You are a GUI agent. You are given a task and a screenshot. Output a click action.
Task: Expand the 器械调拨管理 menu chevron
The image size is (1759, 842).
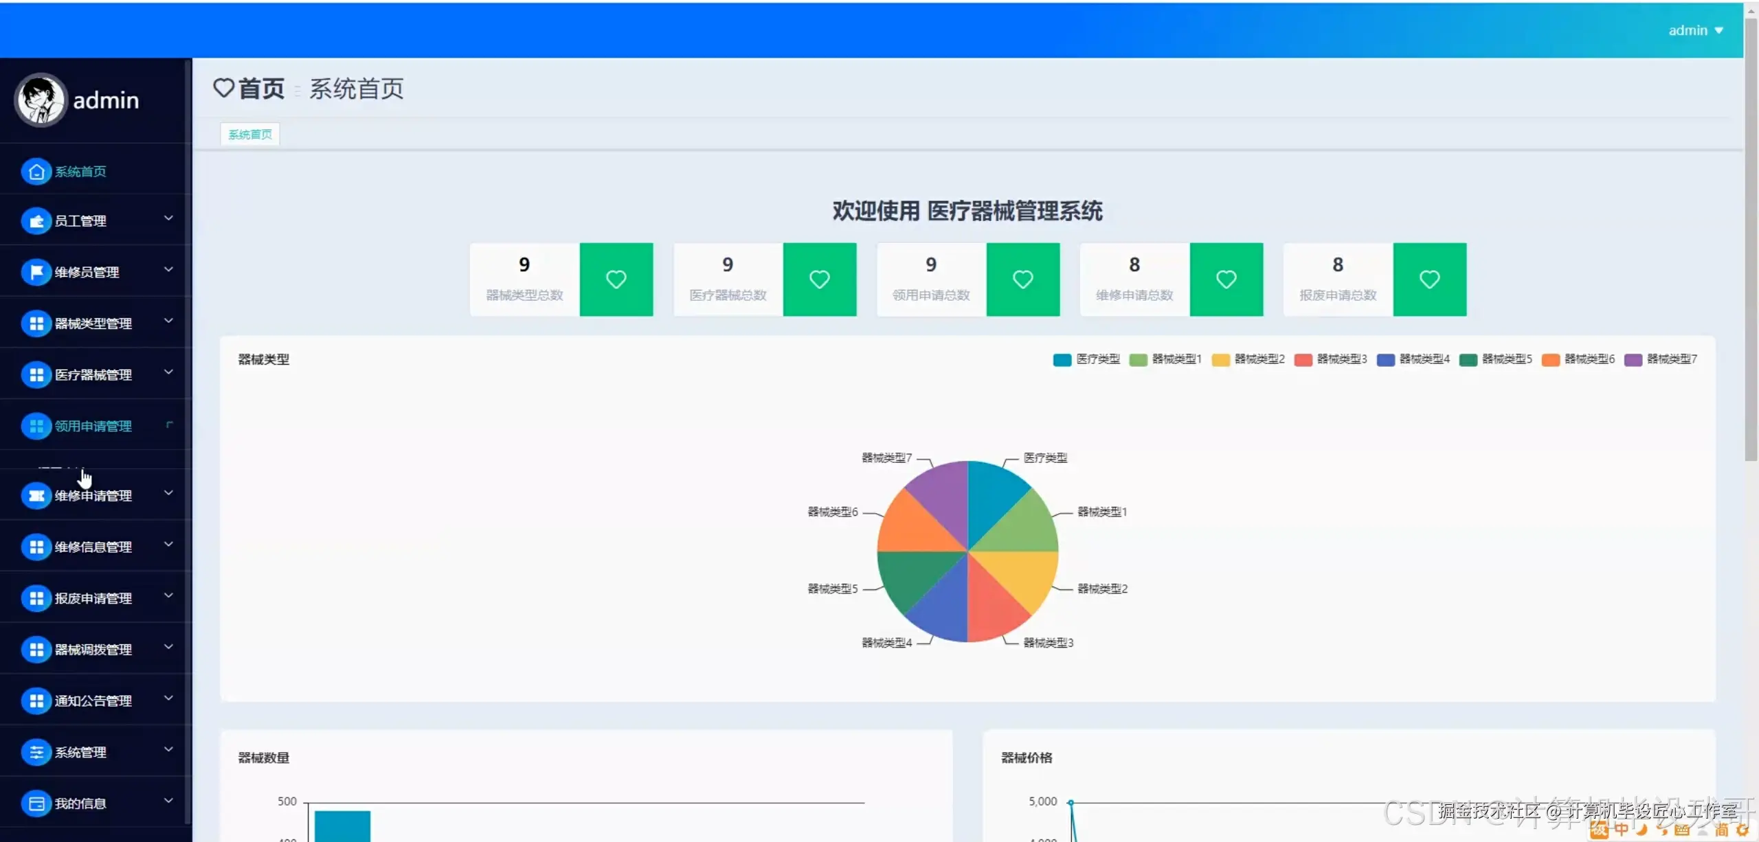[168, 647]
